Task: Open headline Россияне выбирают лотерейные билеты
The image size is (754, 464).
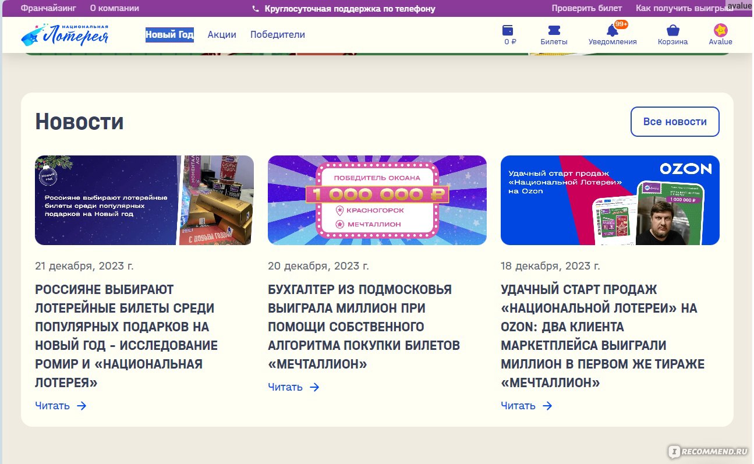Action: 126,336
